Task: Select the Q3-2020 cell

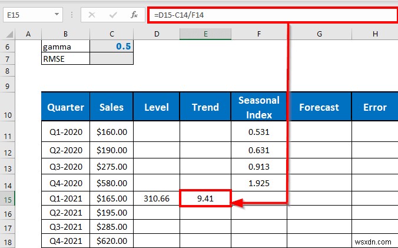Action: click(65, 166)
